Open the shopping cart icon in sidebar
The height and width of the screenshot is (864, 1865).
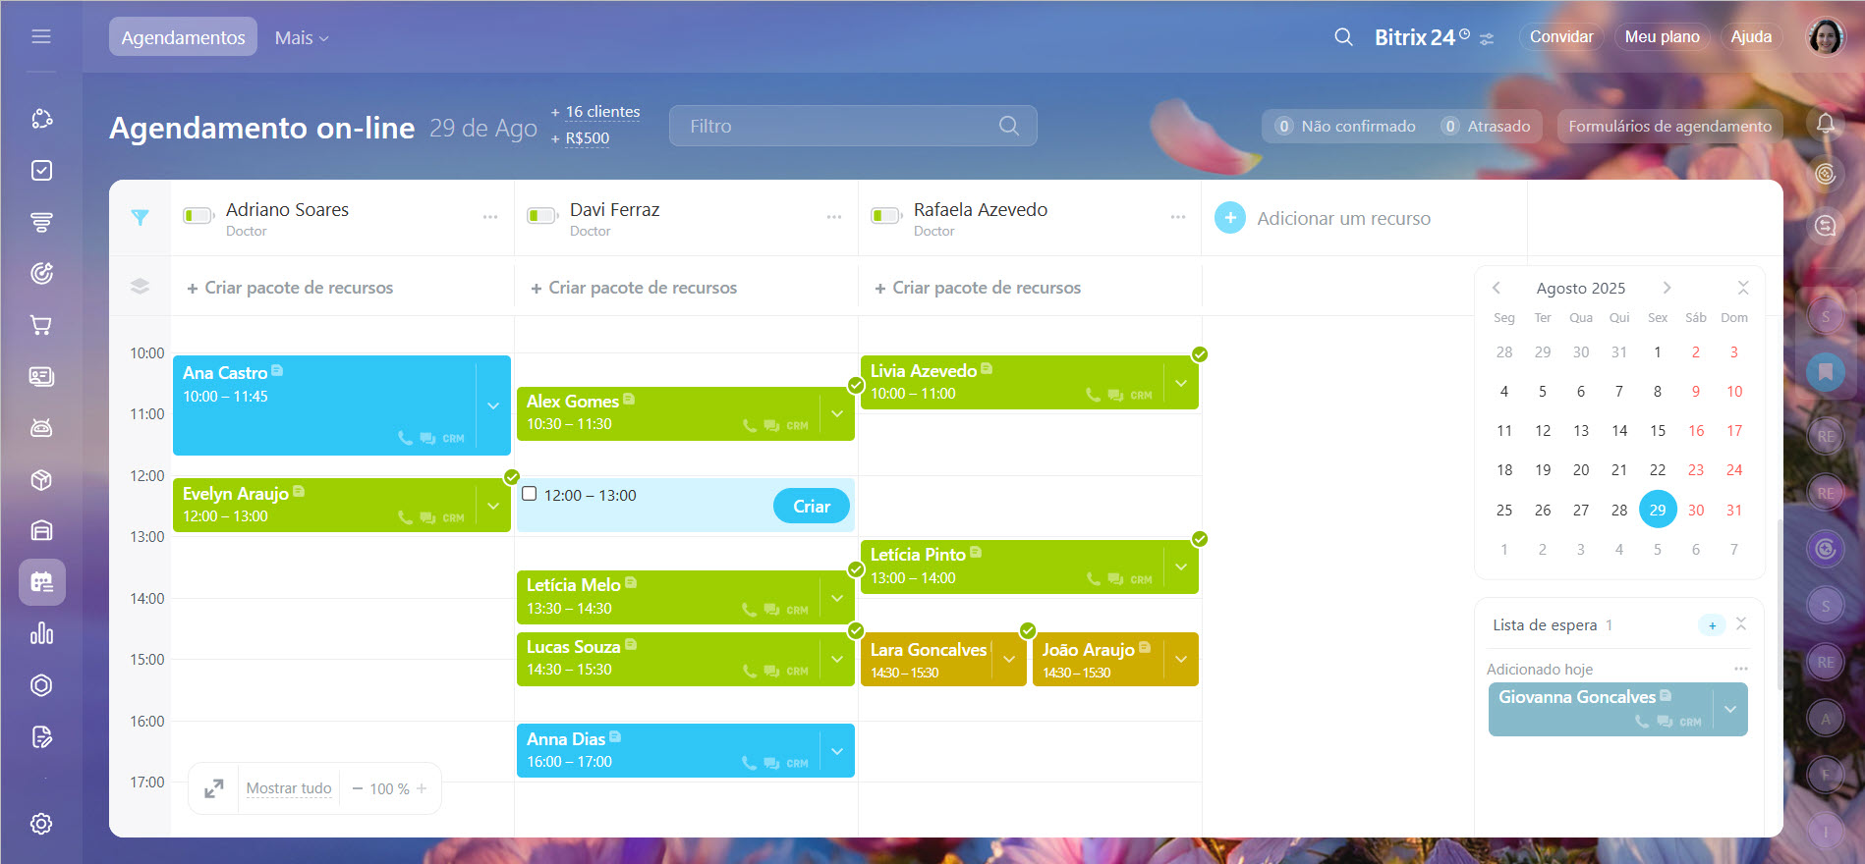coord(41,325)
